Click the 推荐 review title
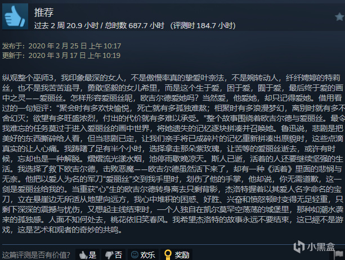 (x=44, y=12)
